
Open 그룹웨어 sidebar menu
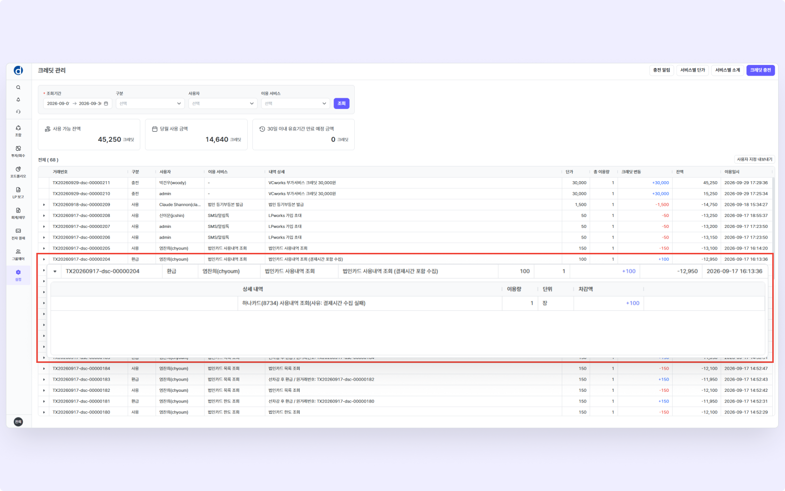click(18, 254)
